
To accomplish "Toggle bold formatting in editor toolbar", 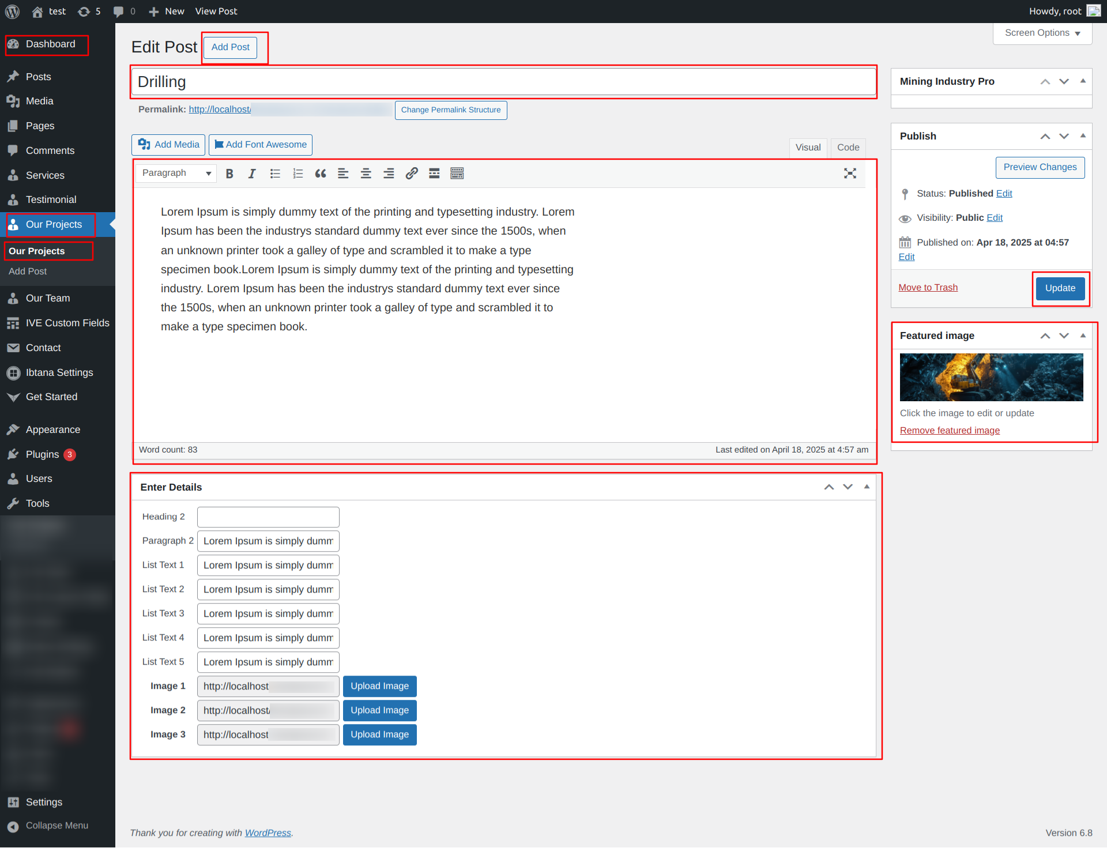I will pos(229,174).
